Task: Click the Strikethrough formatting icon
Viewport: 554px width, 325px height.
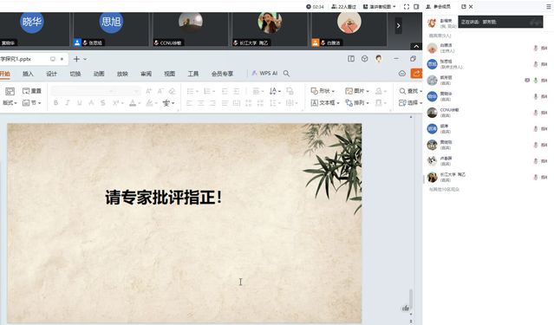Action: pos(103,103)
